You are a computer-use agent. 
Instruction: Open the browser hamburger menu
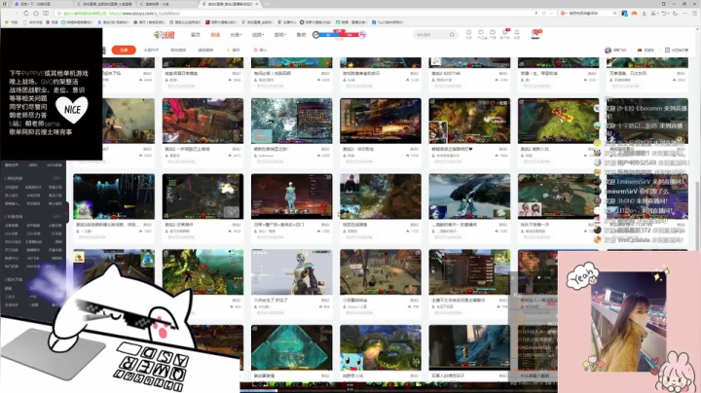[x=694, y=14]
